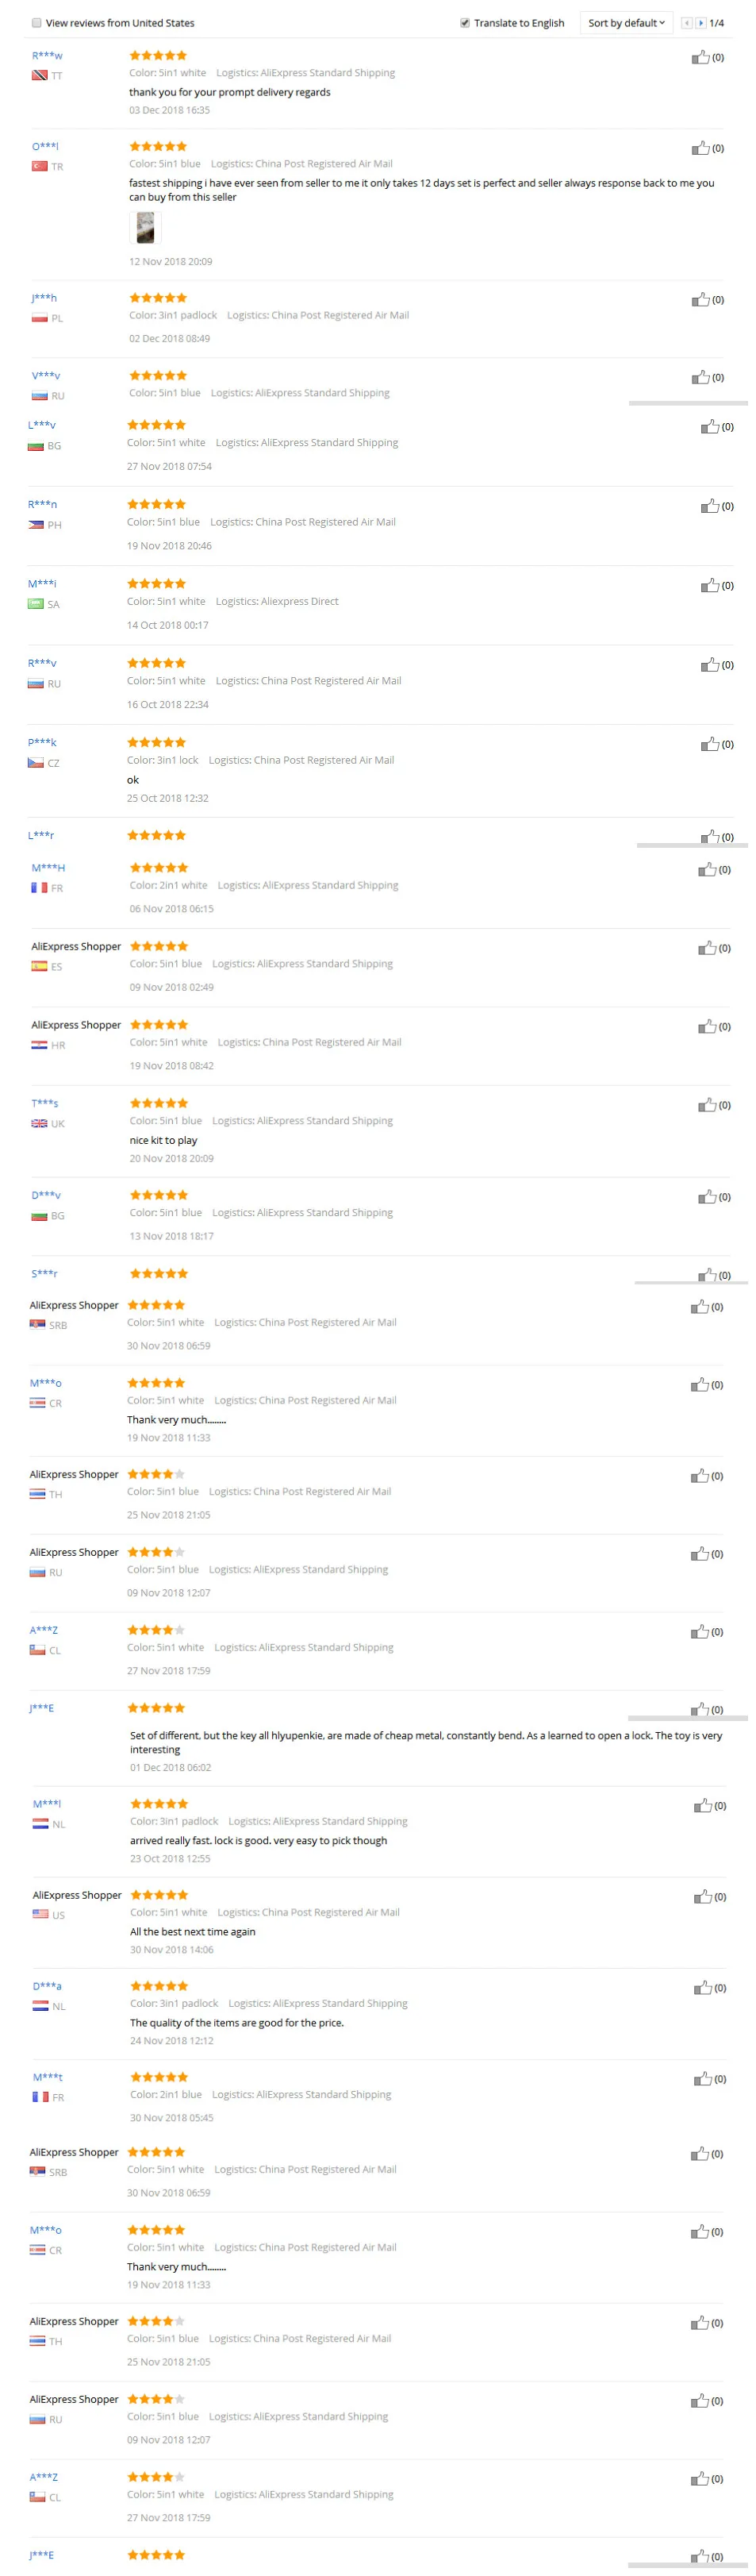Image resolution: width=756 pixels, height=2576 pixels.
Task: Thumbs-up the review by M***i
Action: point(710,585)
